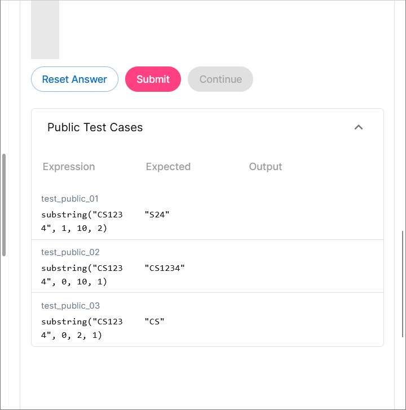Click the substring expression with 0, 10, 1

pyautogui.click(x=82, y=275)
